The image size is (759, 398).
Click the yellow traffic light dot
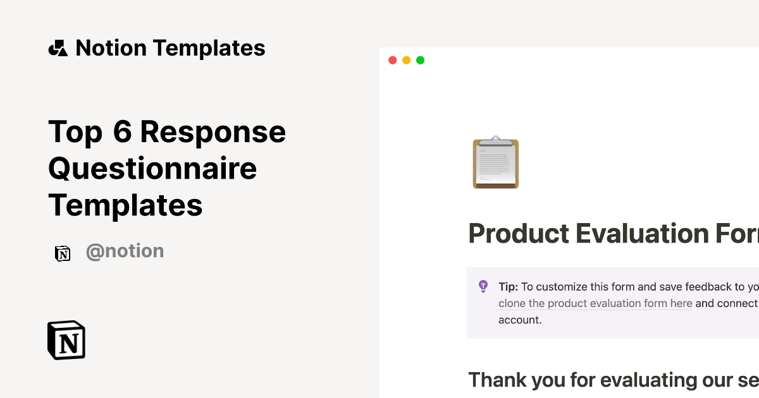click(406, 59)
